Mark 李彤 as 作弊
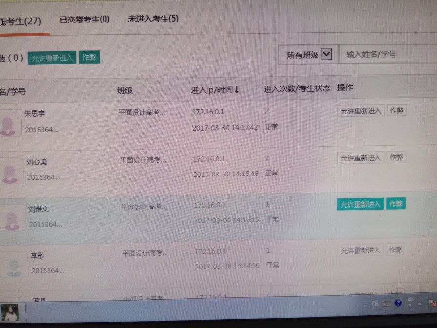The image size is (437, 328). coord(395,250)
